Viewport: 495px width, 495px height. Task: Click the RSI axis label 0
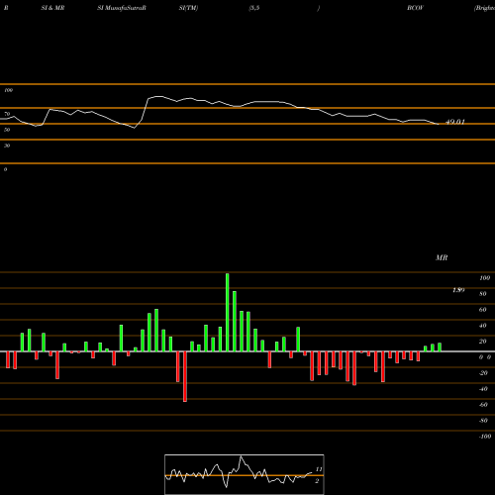[x=5, y=169]
